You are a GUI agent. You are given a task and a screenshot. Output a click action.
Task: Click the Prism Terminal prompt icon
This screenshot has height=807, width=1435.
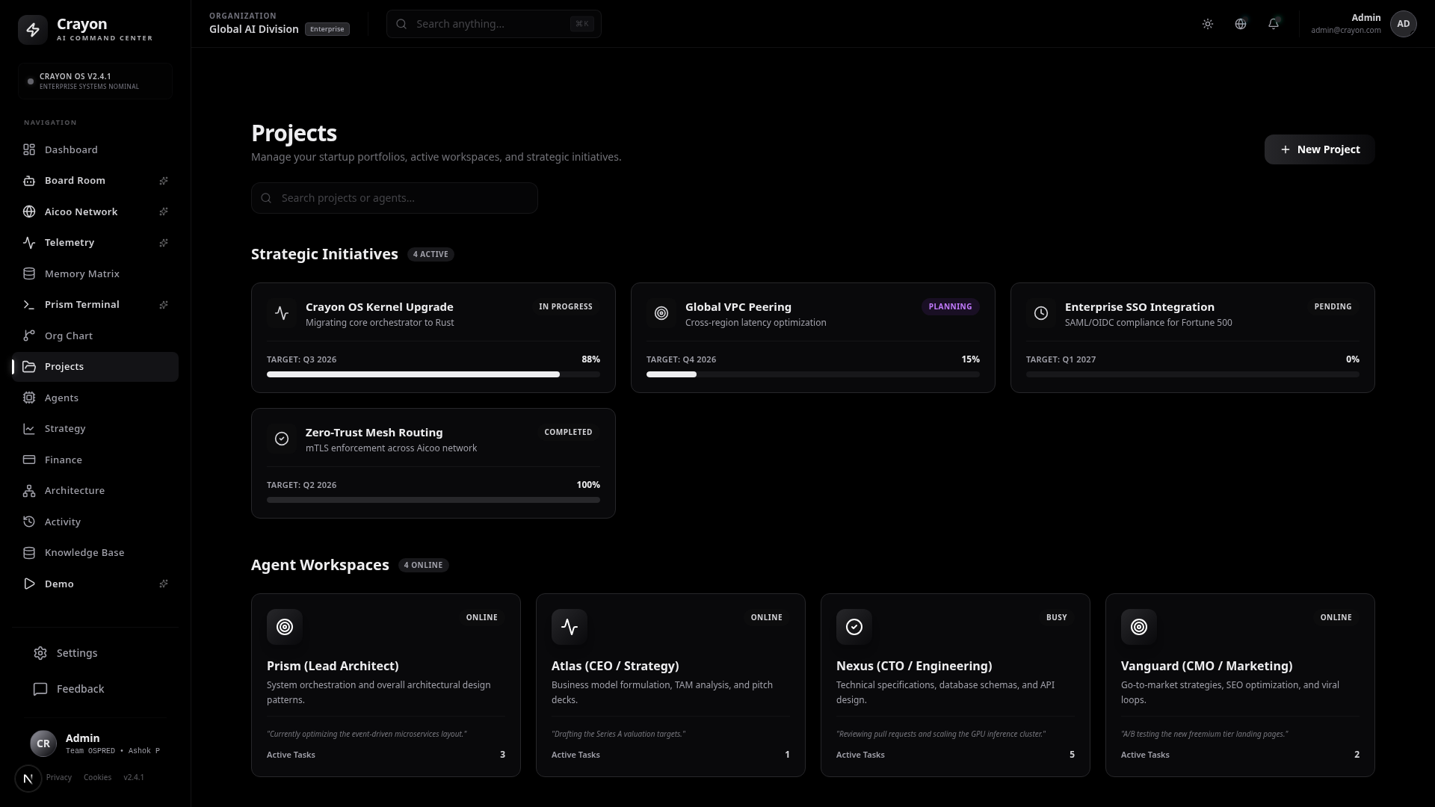coord(29,305)
